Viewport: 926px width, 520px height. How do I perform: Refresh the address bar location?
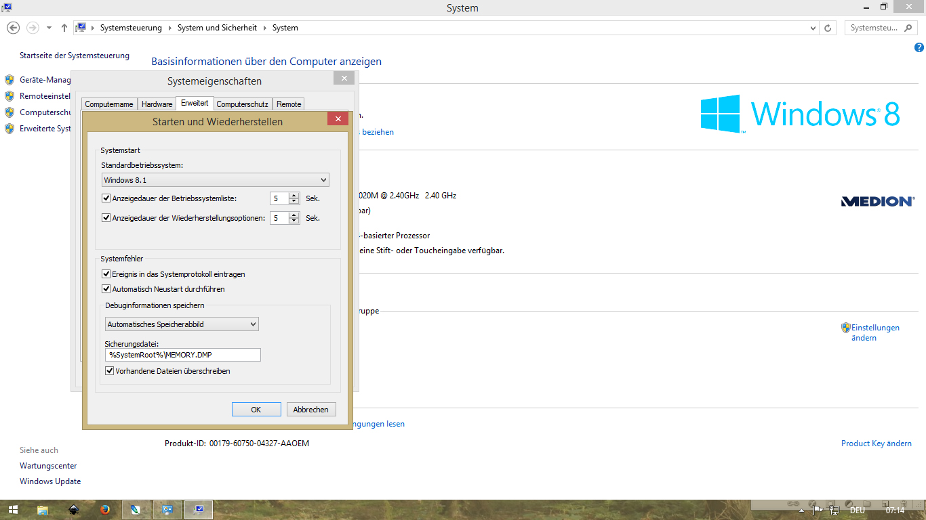(828, 28)
